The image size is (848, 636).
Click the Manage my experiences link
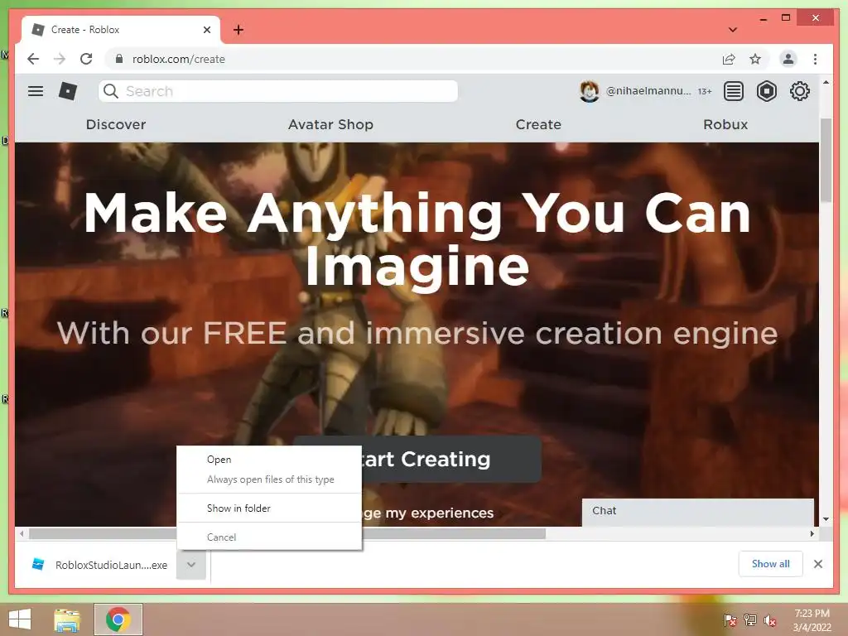click(428, 513)
